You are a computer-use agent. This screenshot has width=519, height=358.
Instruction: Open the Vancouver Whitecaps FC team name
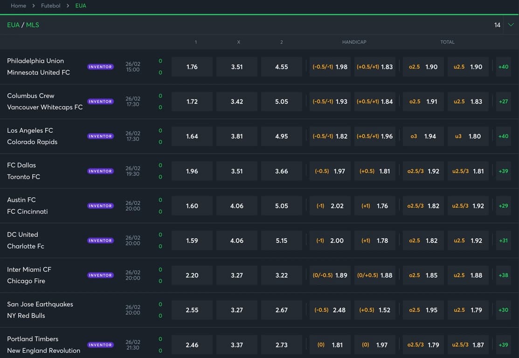click(x=45, y=107)
